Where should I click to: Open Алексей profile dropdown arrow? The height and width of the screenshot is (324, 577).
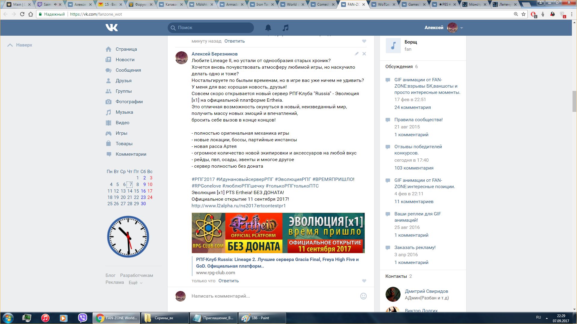point(462,28)
